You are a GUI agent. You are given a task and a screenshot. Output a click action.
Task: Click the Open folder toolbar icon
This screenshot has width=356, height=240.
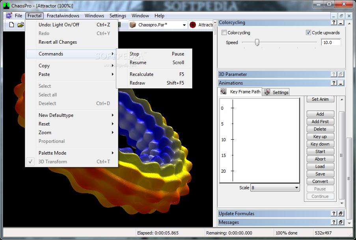tap(21, 25)
